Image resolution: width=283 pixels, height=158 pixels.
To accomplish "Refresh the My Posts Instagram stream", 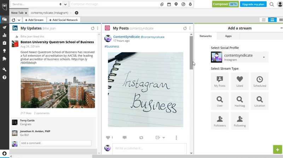I will point(185,28).
